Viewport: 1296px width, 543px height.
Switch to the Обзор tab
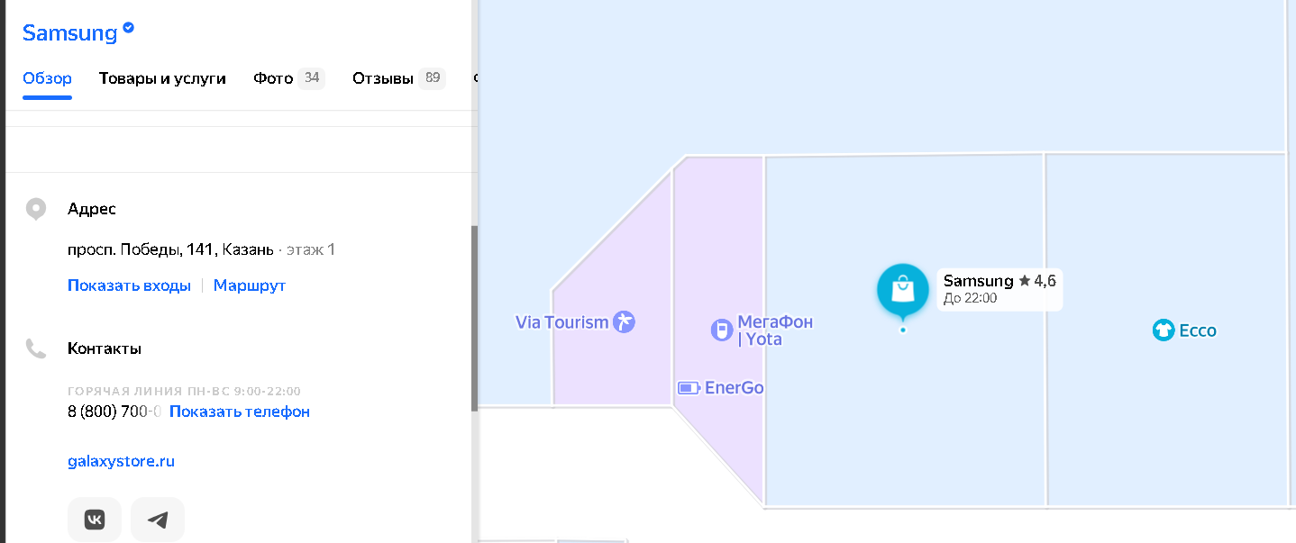(47, 78)
